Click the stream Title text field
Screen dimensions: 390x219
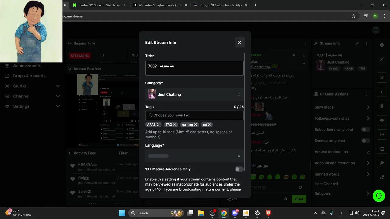pos(194,68)
